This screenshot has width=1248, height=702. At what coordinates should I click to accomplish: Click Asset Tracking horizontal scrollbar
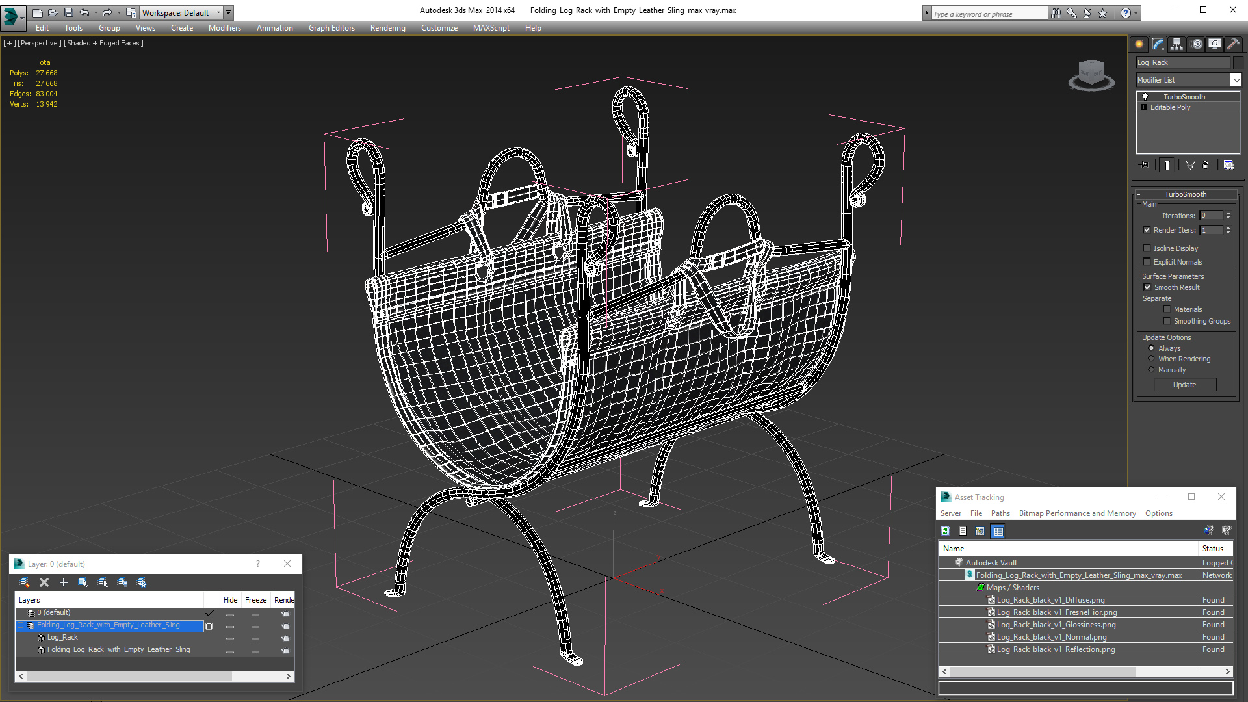(x=1043, y=671)
